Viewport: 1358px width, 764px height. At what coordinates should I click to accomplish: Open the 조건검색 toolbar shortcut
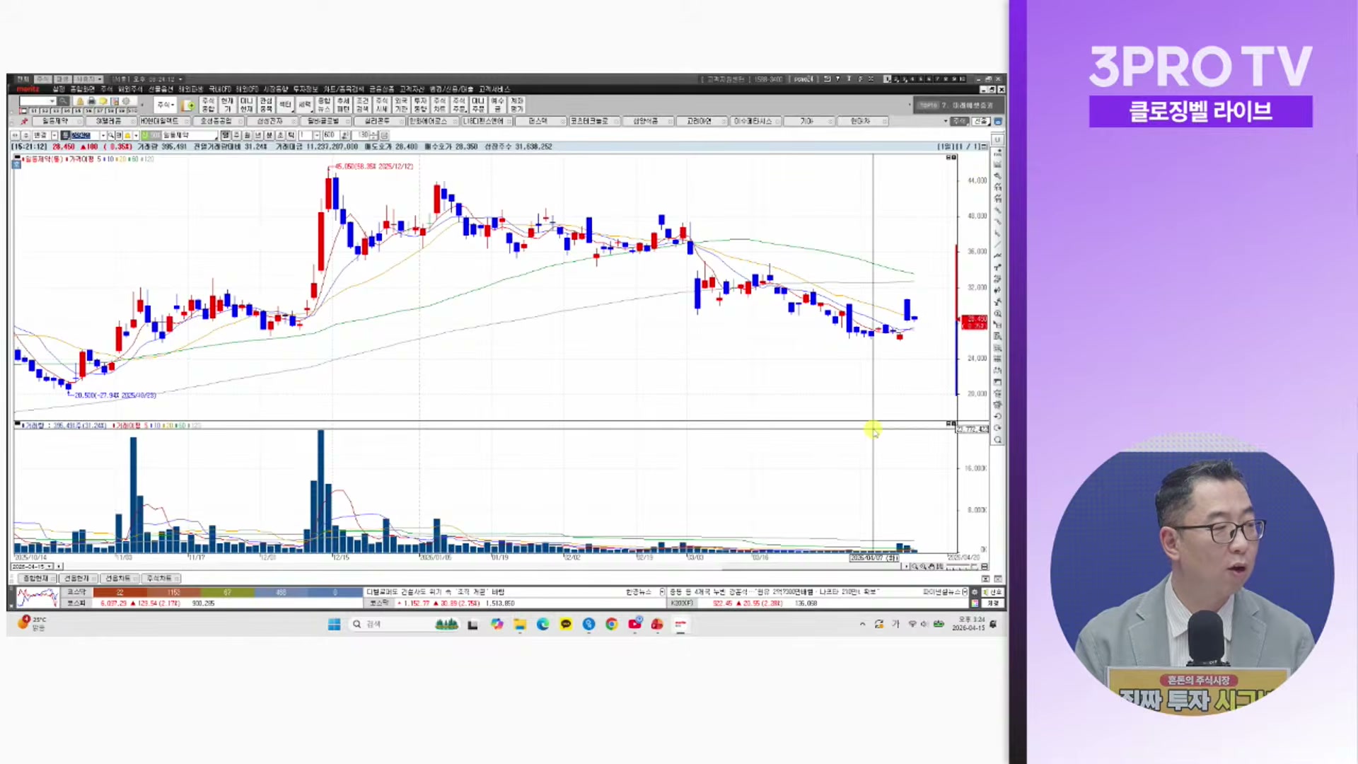(x=362, y=105)
